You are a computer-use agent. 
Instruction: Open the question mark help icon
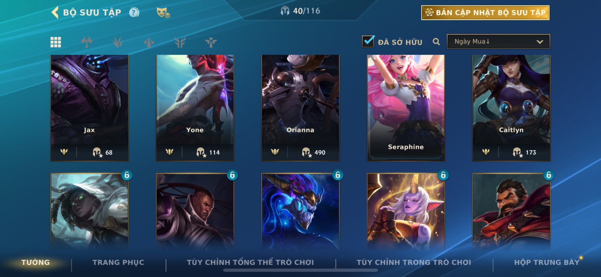click(134, 12)
